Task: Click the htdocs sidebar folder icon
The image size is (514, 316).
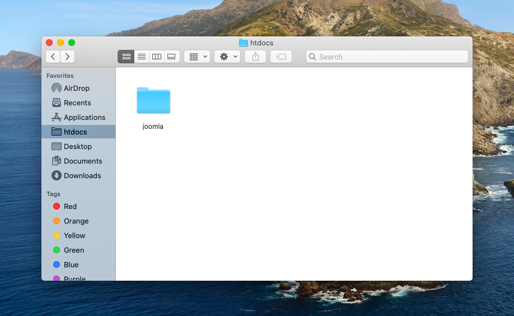Action: [57, 132]
